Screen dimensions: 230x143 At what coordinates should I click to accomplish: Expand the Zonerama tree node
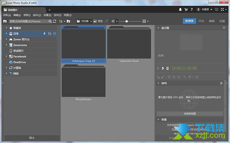pyautogui.click(x=6, y=45)
